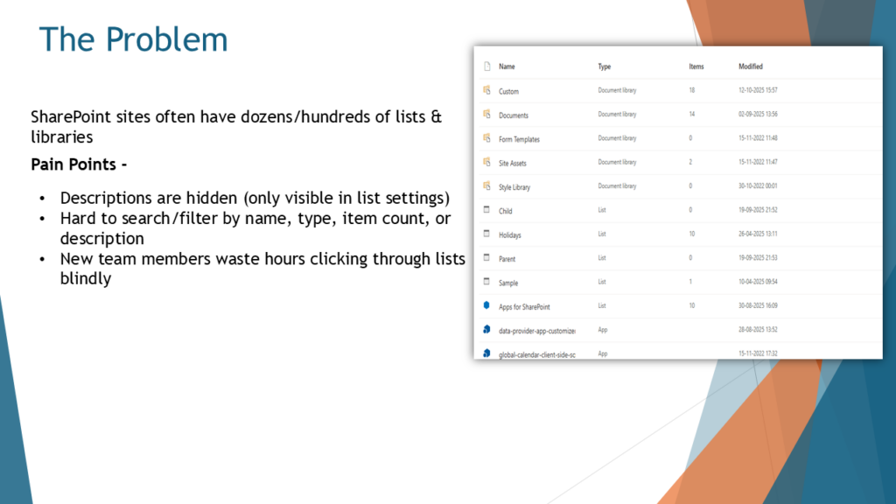Click the Form Templates library icon
Image resolution: width=896 pixels, height=504 pixels.
tap(486, 138)
